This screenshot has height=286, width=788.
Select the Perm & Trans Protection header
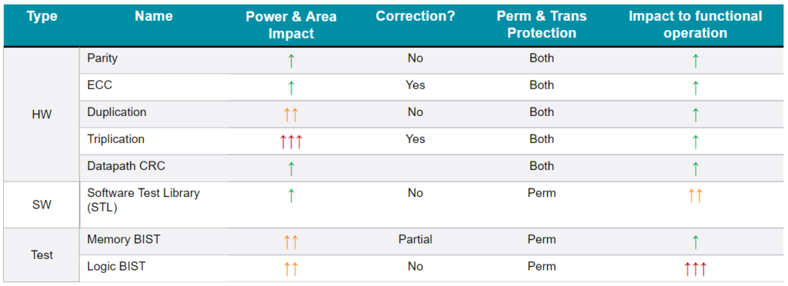[542, 25]
